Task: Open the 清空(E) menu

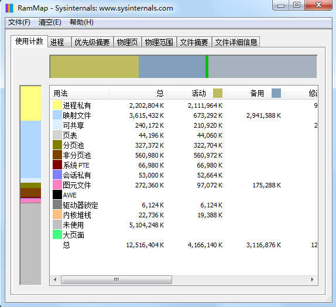Action: tap(50, 22)
